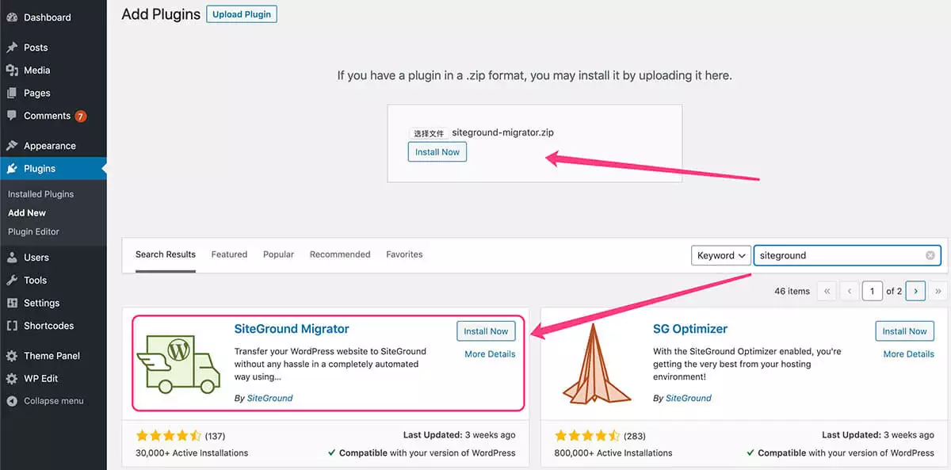Click the Users person icon
This screenshot has width=951, height=470.
coord(12,258)
